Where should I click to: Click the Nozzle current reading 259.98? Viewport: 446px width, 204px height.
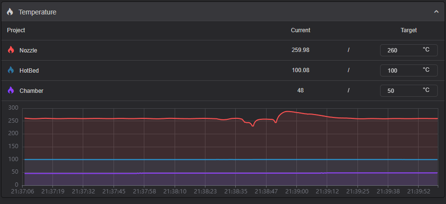300,50
